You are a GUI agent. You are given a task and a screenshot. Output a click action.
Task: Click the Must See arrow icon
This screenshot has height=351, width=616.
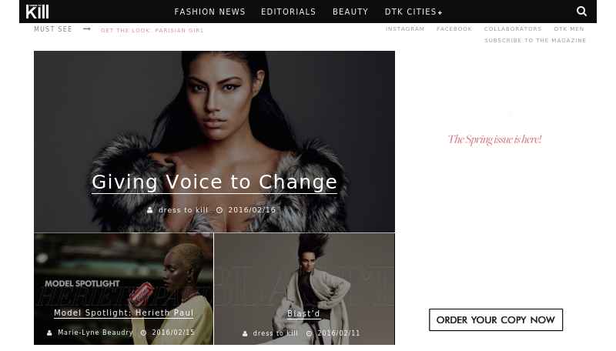87,29
